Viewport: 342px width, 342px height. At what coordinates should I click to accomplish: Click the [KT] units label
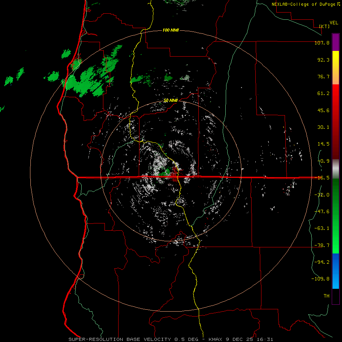(325, 26)
